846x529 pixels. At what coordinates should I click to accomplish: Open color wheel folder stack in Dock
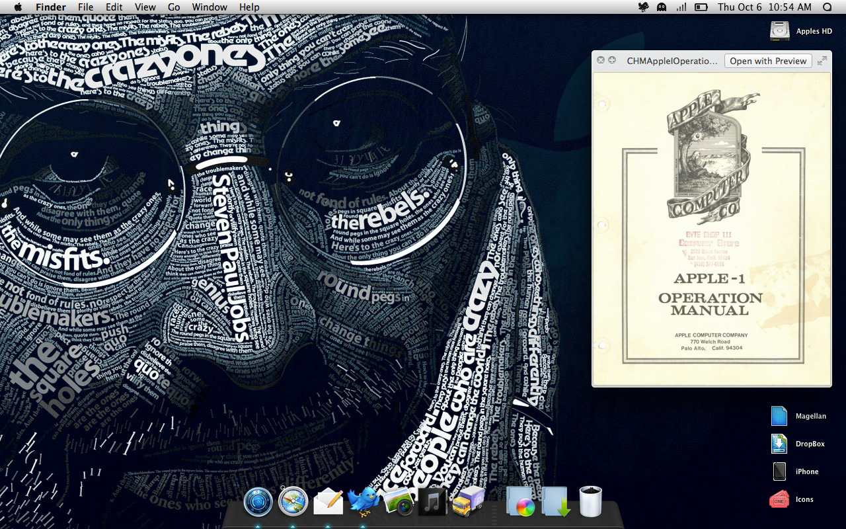coord(520,502)
